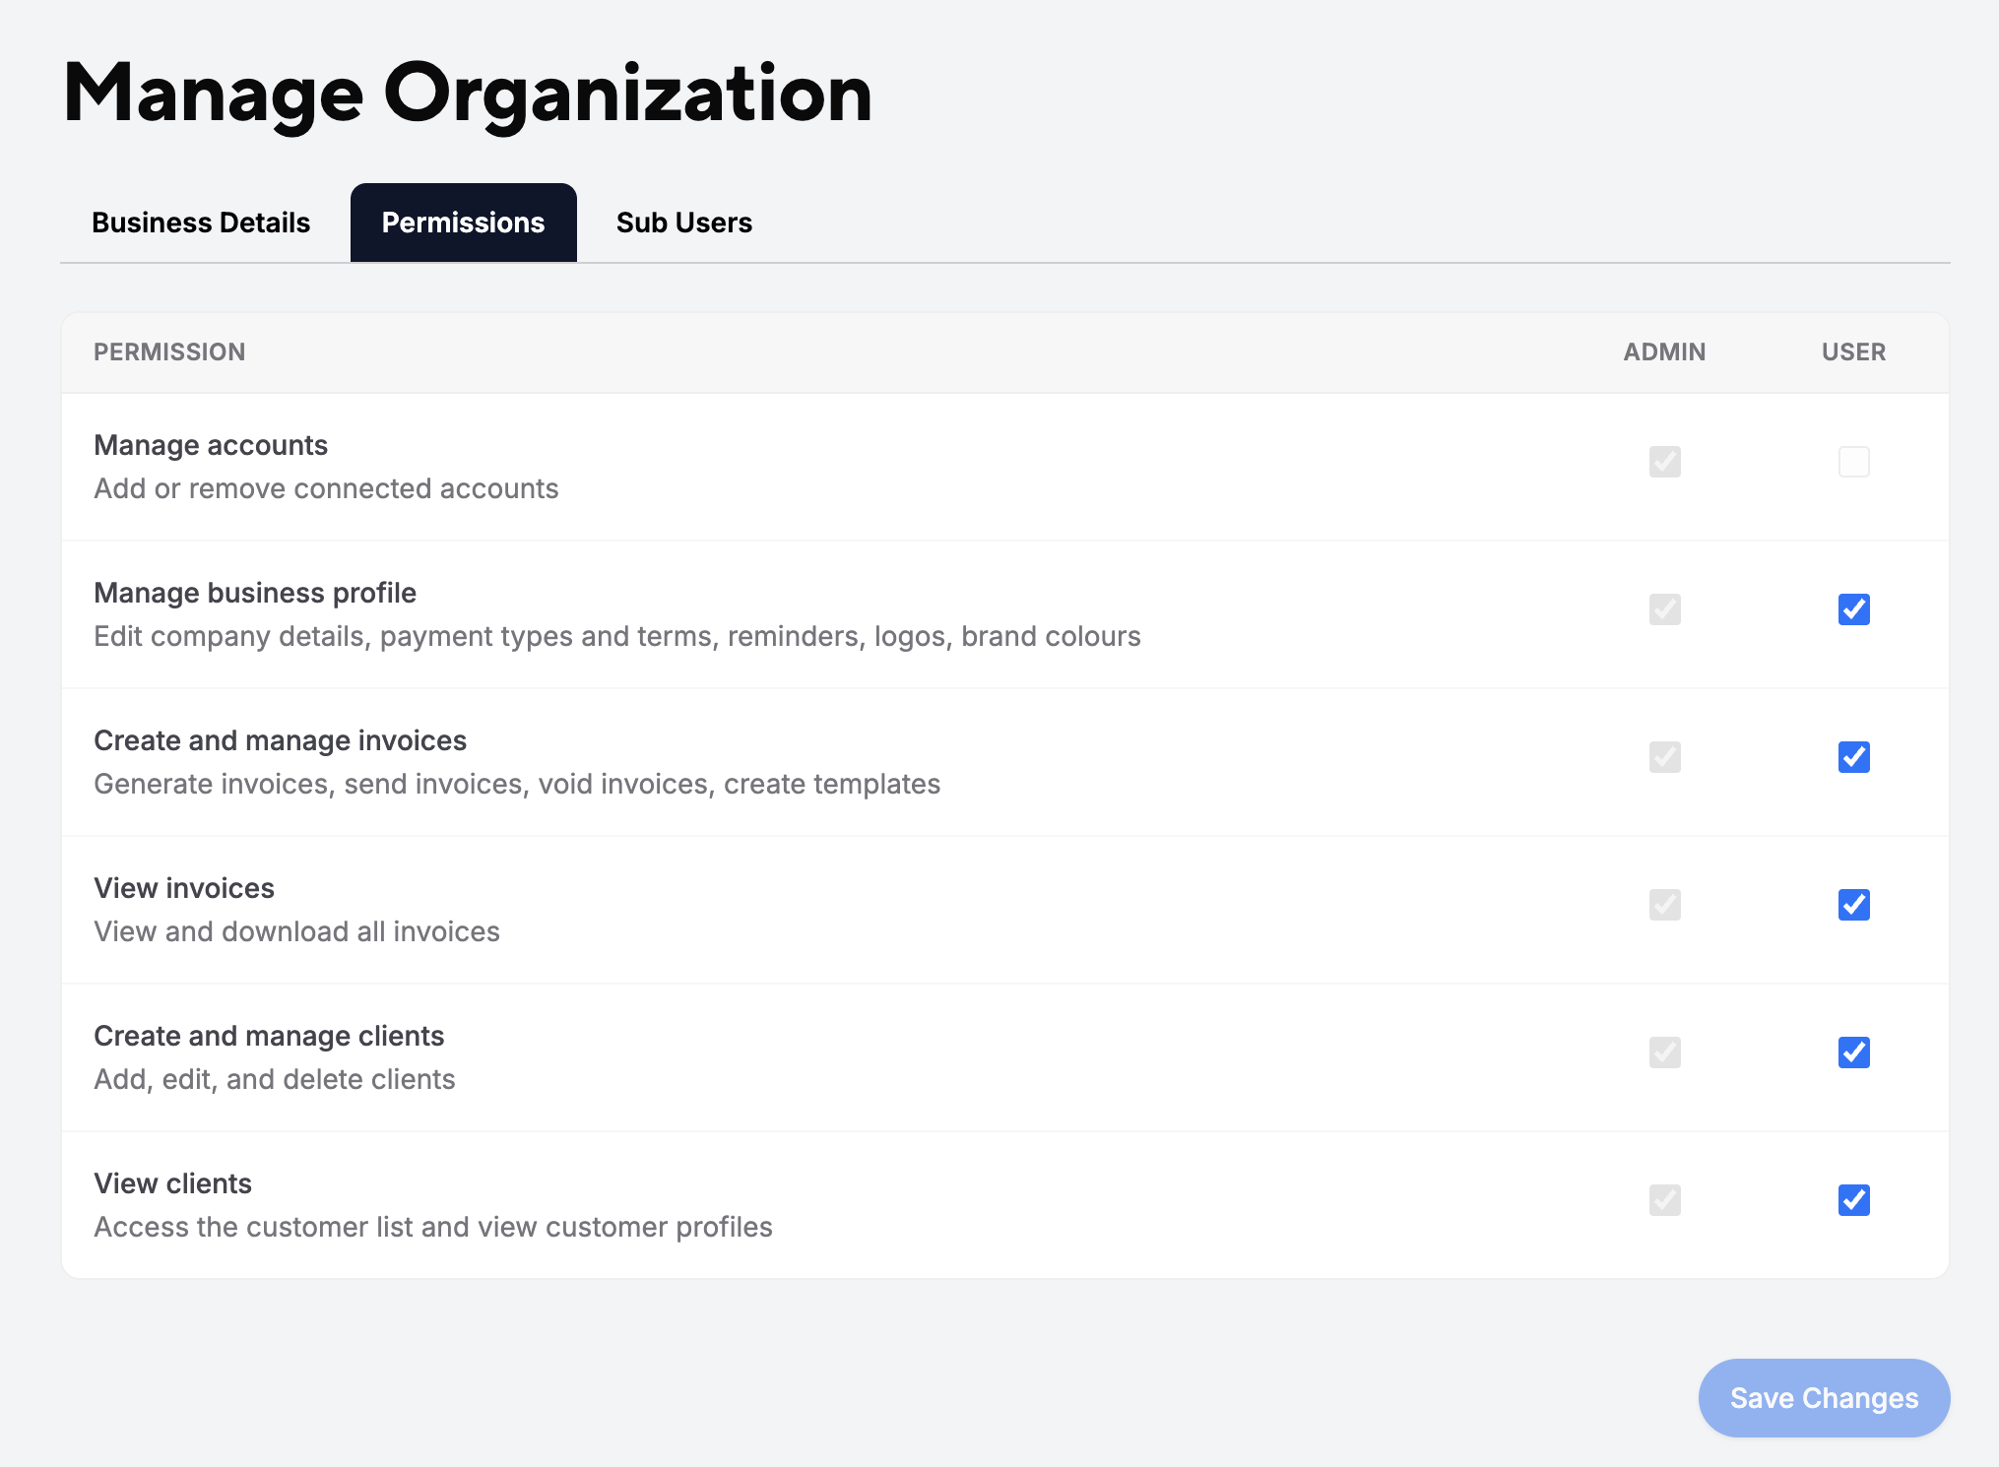Click Admin checkbox for Manage business profile
Viewport: 1999px width, 1467px height.
click(x=1664, y=609)
